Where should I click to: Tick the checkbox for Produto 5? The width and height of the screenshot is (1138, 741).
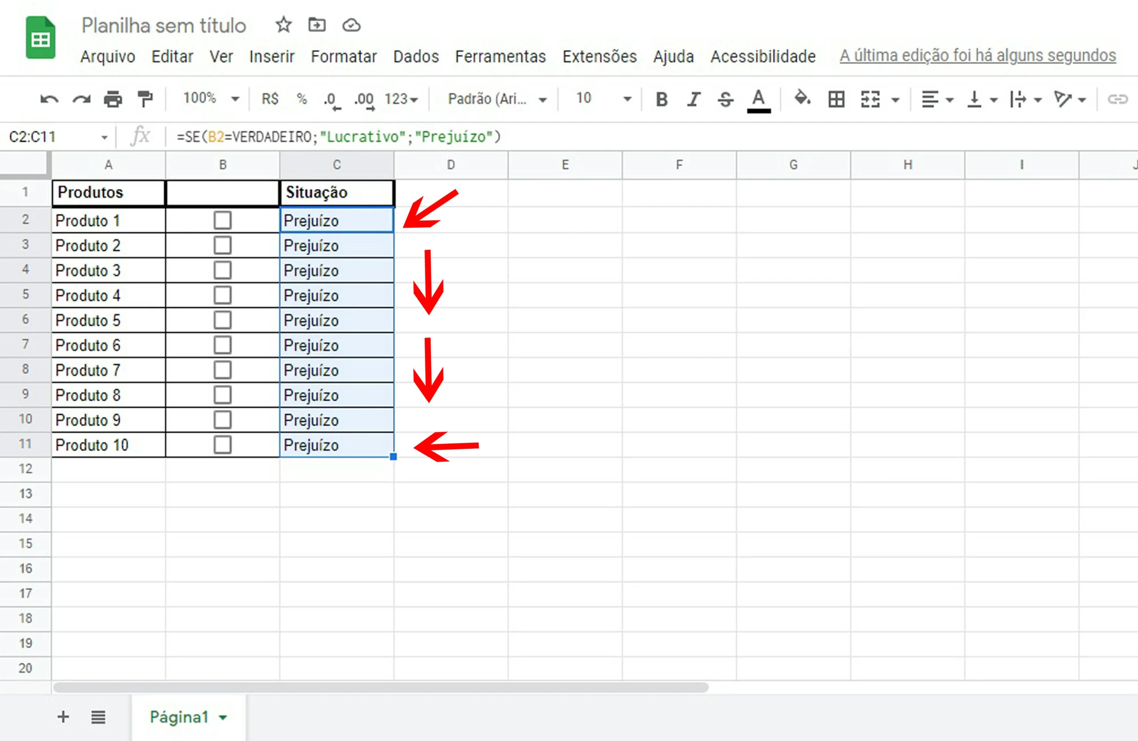[222, 320]
